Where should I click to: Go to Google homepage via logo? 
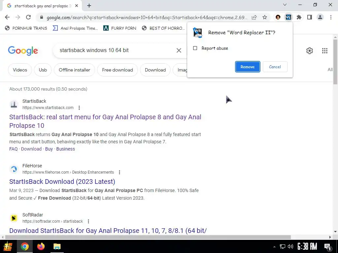(23, 51)
